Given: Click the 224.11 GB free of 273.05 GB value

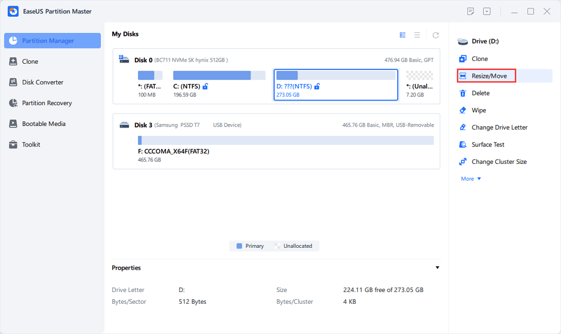Looking at the screenshot, I should pyautogui.click(x=383, y=290).
